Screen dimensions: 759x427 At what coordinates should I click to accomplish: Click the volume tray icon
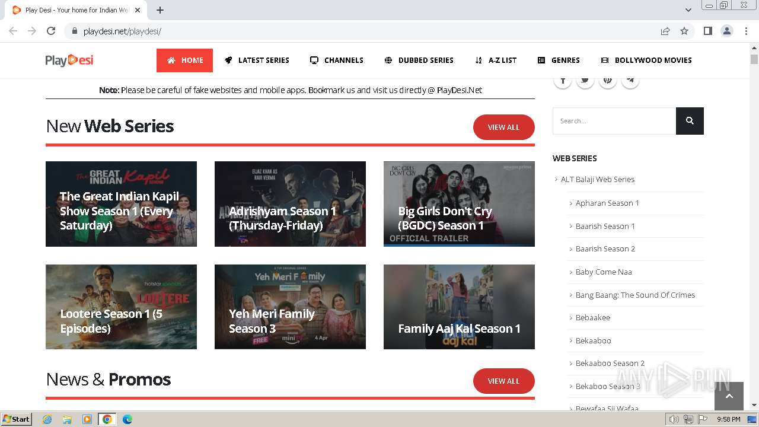tap(674, 419)
